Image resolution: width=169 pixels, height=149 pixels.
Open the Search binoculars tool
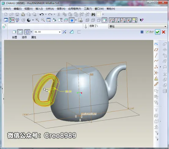[93, 14]
